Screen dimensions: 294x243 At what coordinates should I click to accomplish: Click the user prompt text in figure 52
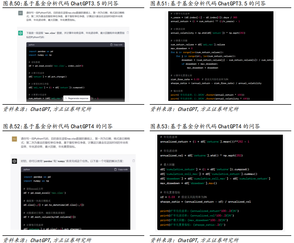(75, 142)
